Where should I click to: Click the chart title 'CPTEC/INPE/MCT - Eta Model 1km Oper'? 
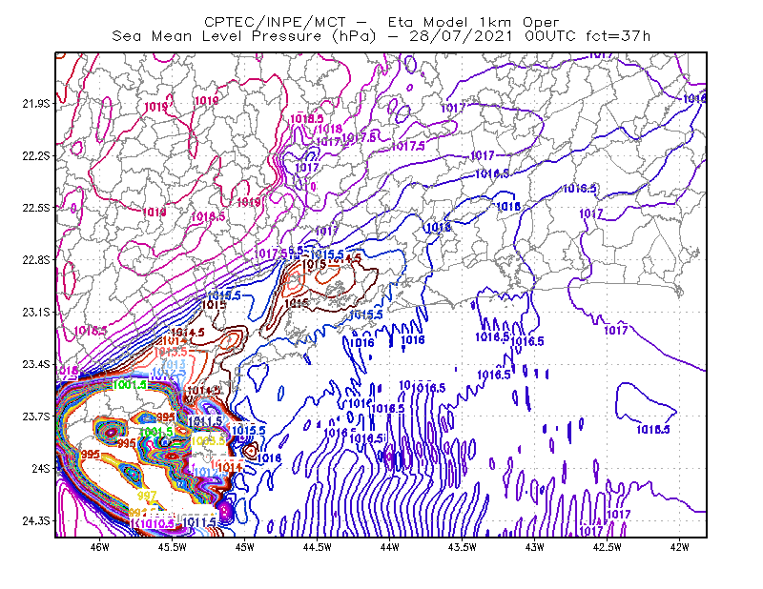[381, 22]
